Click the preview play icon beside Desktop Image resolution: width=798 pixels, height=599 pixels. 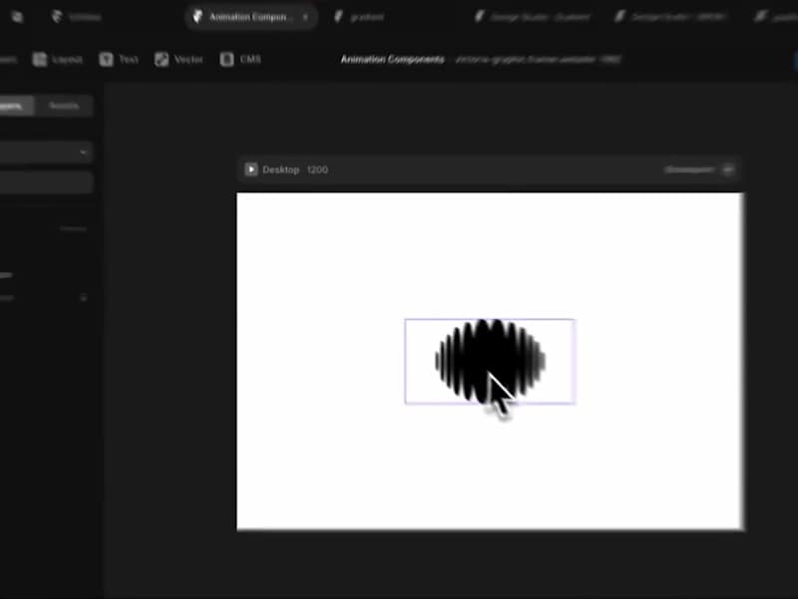(x=250, y=169)
